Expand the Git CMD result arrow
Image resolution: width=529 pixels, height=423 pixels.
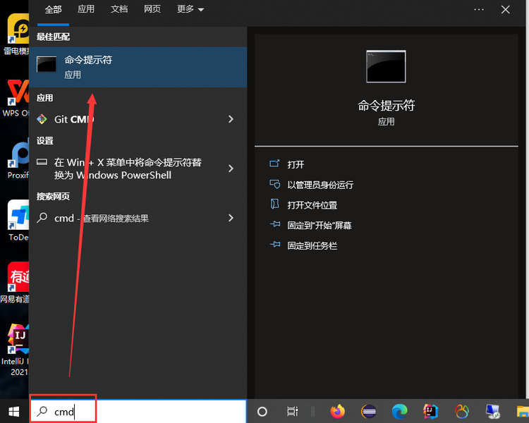click(231, 120)
